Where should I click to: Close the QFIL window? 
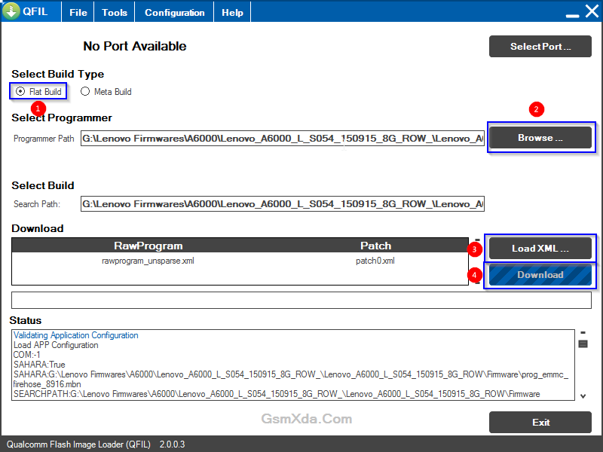[x=592, y=11]
